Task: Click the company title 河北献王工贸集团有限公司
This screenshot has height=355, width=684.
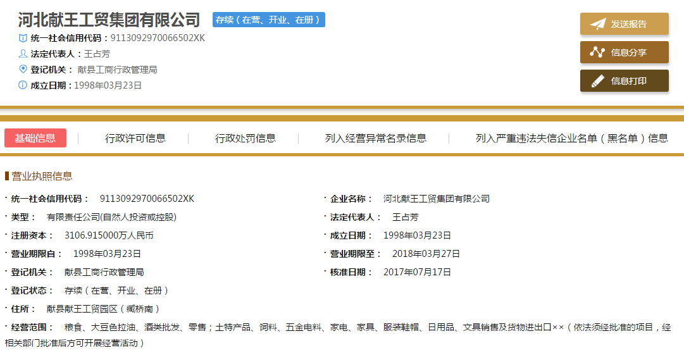Action: pos(109,20)
